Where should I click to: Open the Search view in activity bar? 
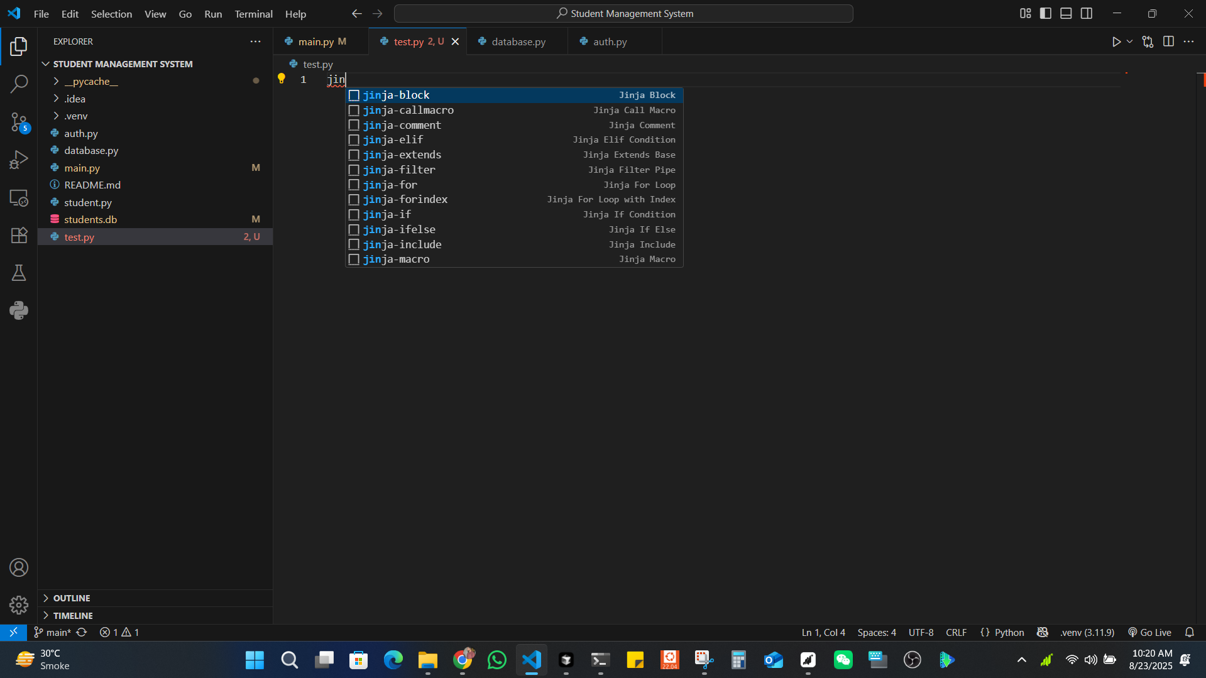pyautogui.click(x=19, y=84)
